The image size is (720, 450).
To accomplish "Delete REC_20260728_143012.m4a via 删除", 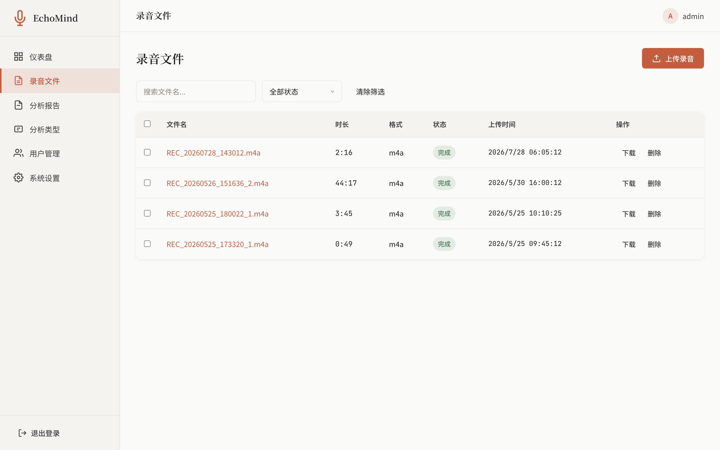I will (654, 153).
